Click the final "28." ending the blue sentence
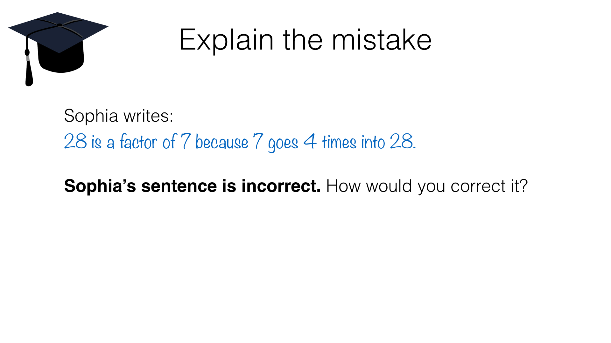Screen dimensions: 611x343 point(403,141)
